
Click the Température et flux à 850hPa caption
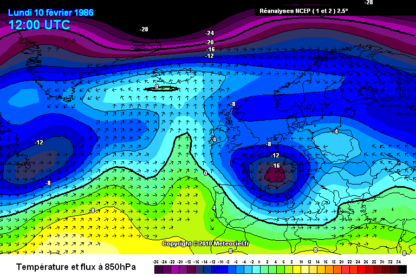(x=76, y=267)
